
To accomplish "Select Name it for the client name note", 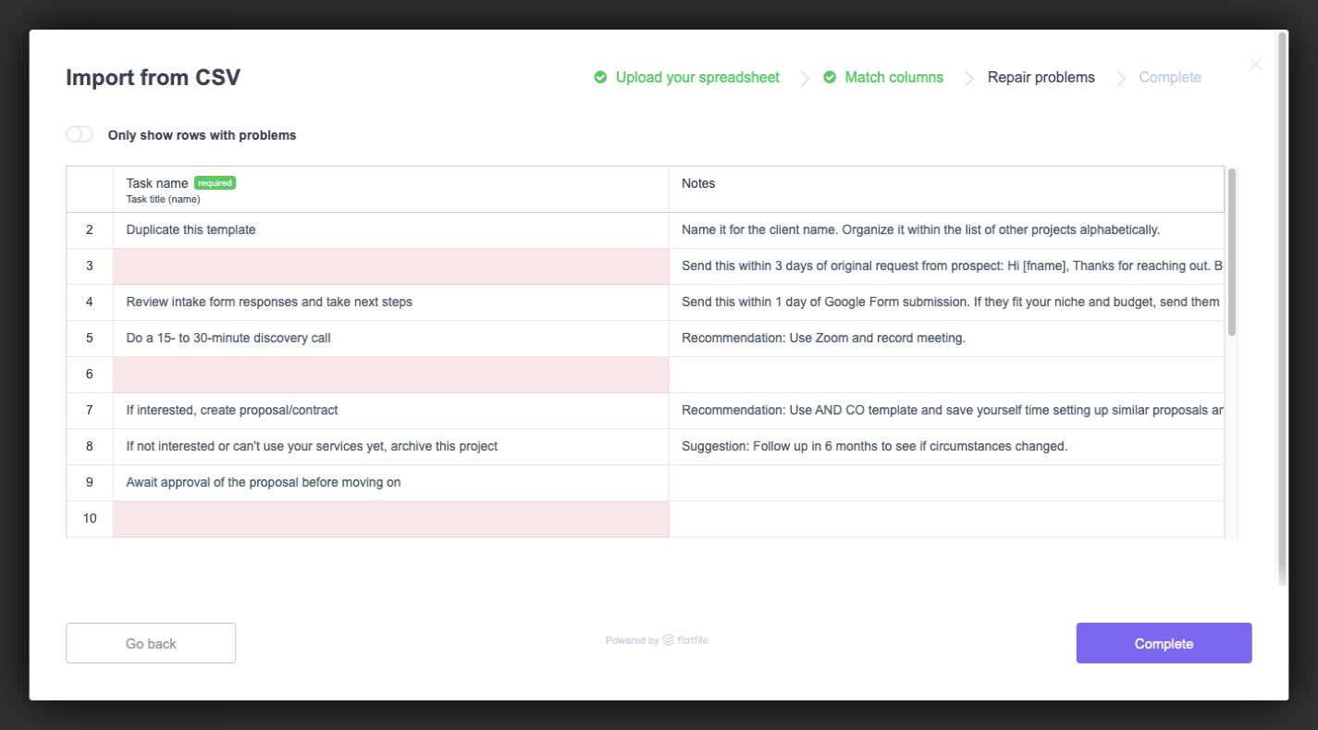I will [946, 230].
